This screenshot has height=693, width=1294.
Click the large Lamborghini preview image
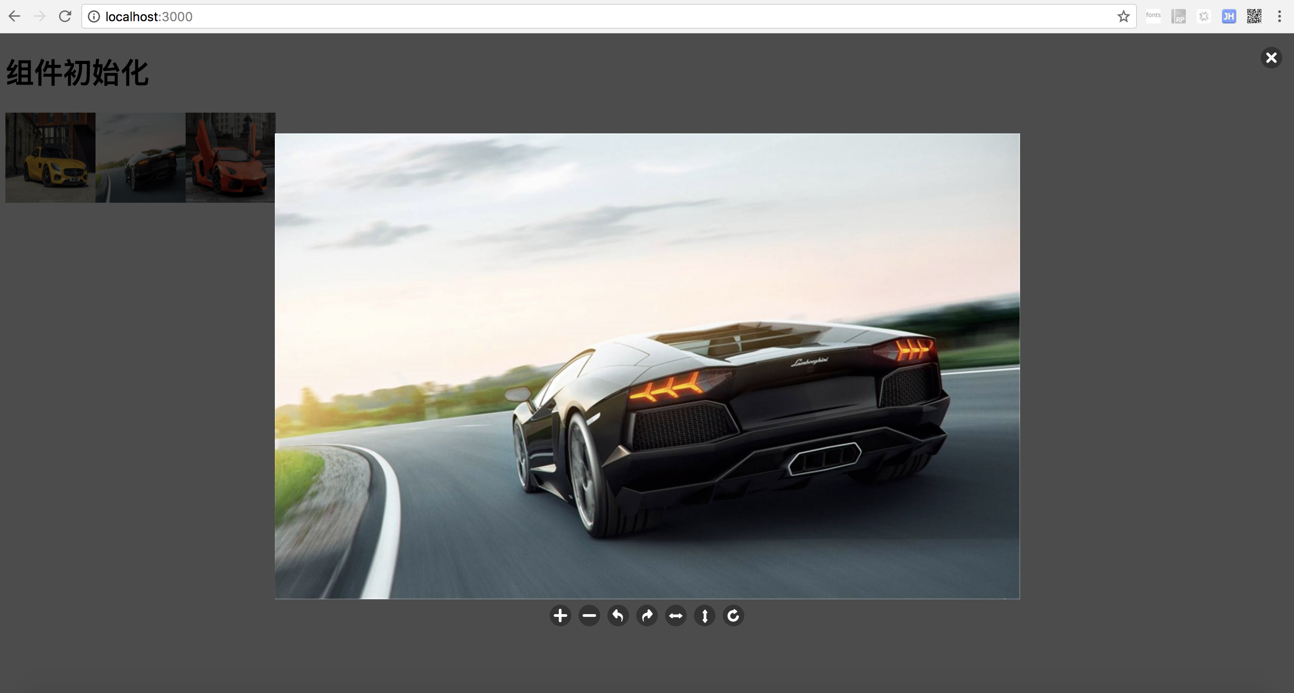pos(647,366)
